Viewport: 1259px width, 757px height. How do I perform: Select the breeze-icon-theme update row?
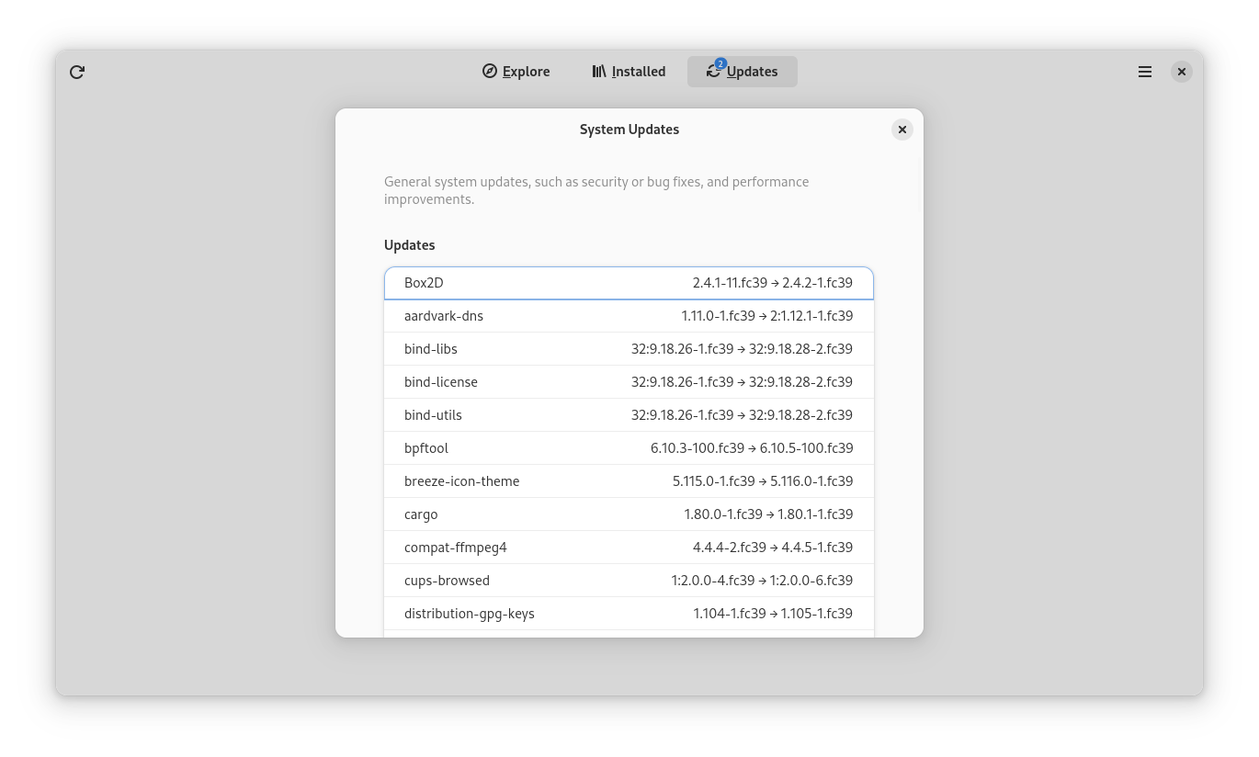629,481
